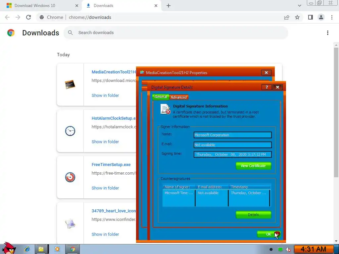Viewport: 339px width, 254px height.
Task: Click the search magnifier icon in Downloads
Action: [70, 33]
